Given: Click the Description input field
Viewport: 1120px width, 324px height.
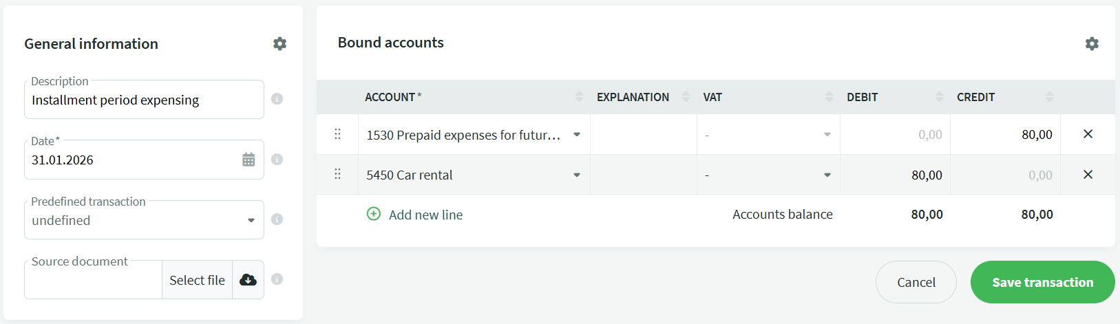Looking at the screenshot, I should click(144, 100).
